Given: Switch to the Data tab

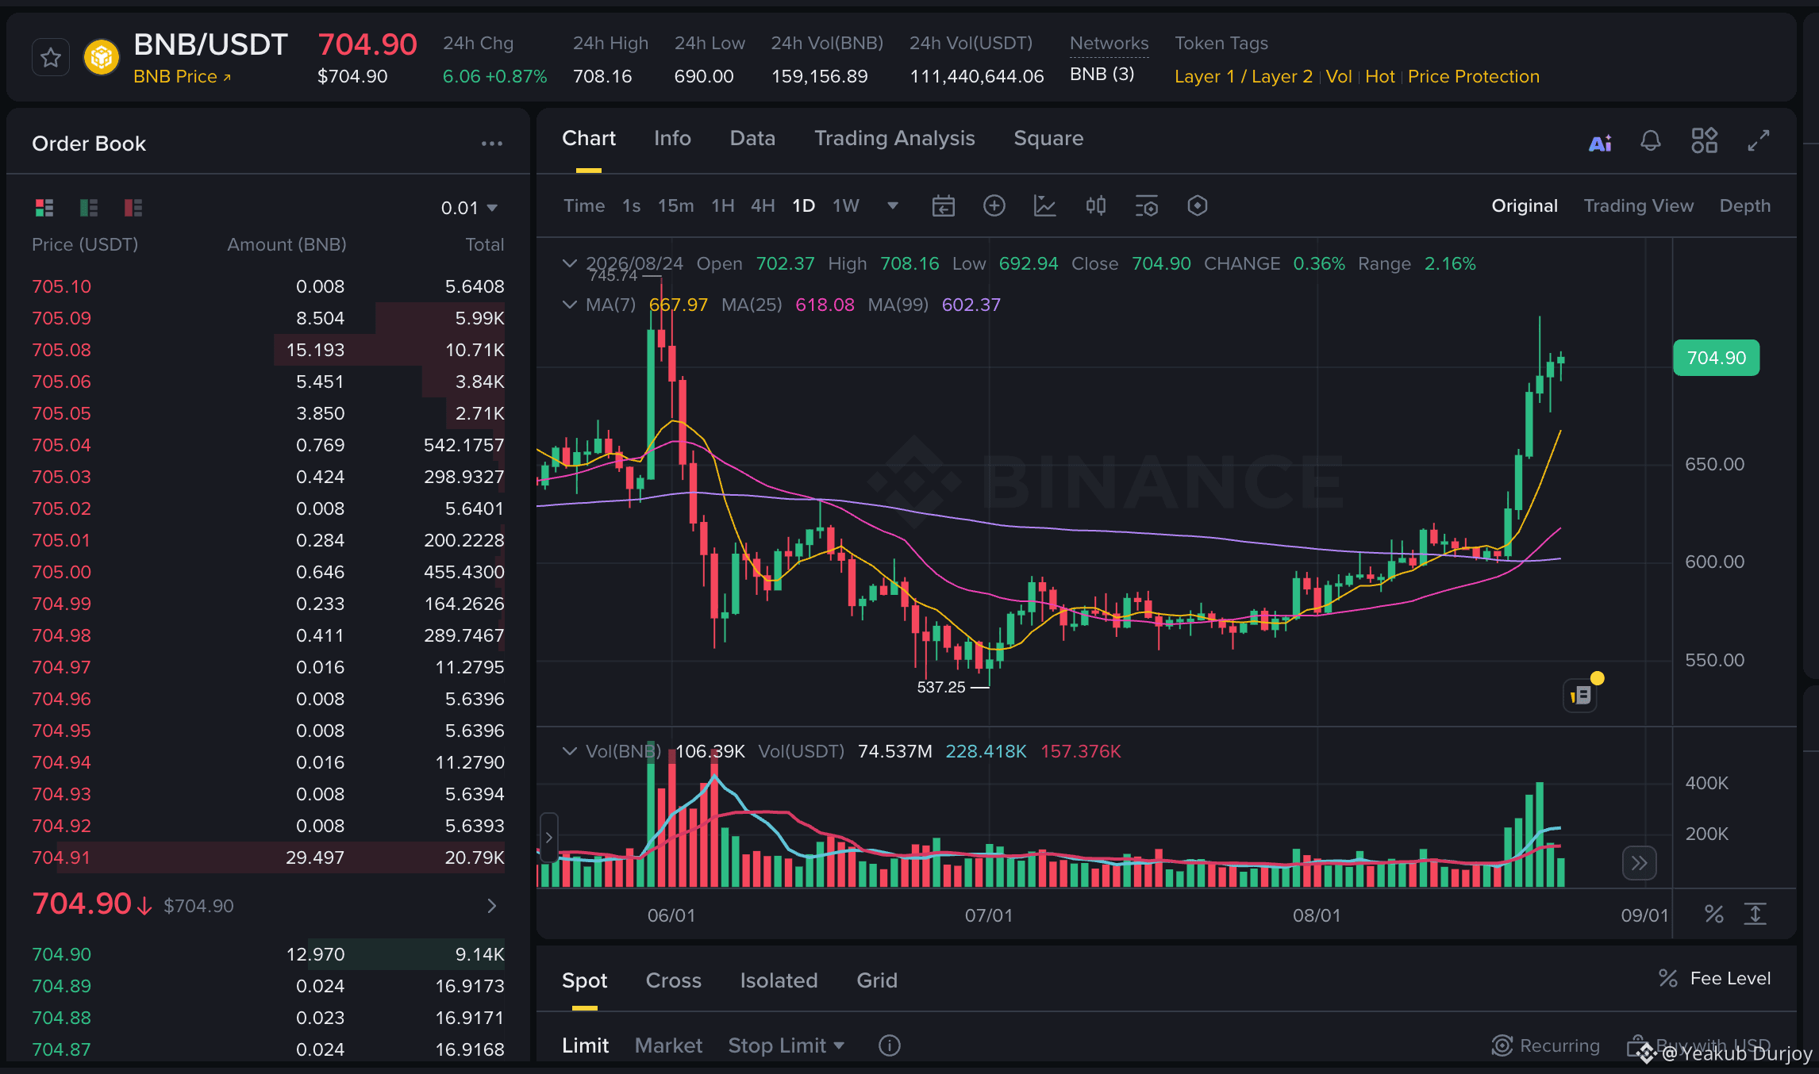Looking at the screenshot, I should point(752,139).
